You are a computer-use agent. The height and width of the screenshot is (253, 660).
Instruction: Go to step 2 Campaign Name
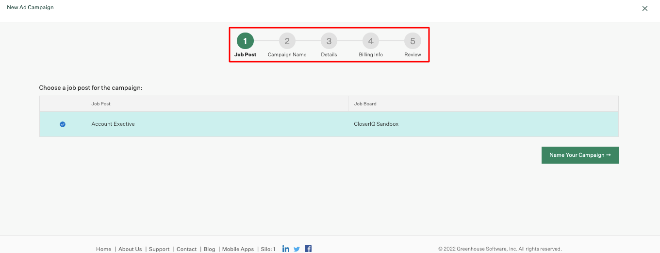tap(287, 41)
